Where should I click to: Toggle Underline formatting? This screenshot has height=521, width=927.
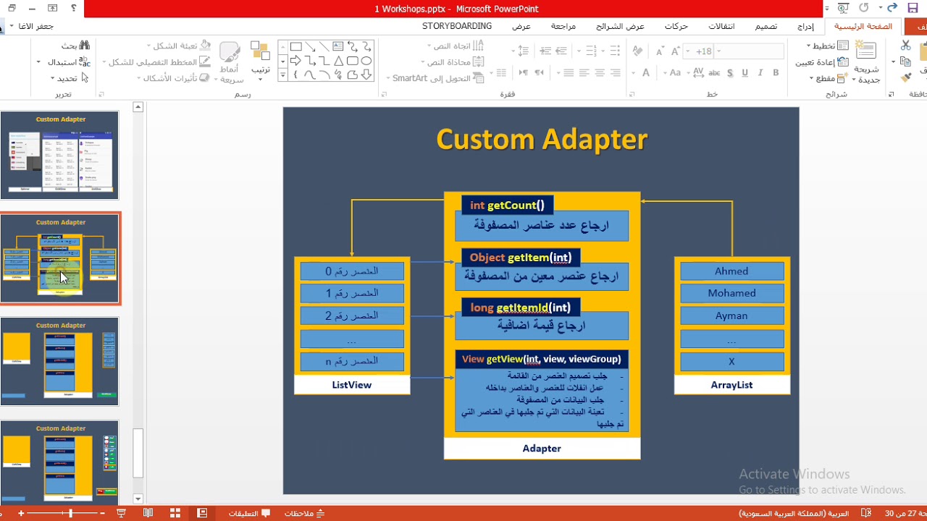point(744,72)
